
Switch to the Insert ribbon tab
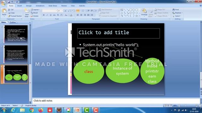click(x=20, y=6)
